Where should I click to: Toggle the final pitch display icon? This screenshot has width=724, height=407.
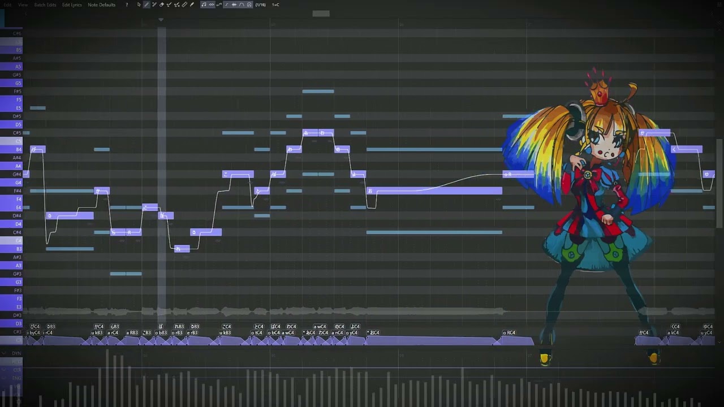click(x=227, y=5)
